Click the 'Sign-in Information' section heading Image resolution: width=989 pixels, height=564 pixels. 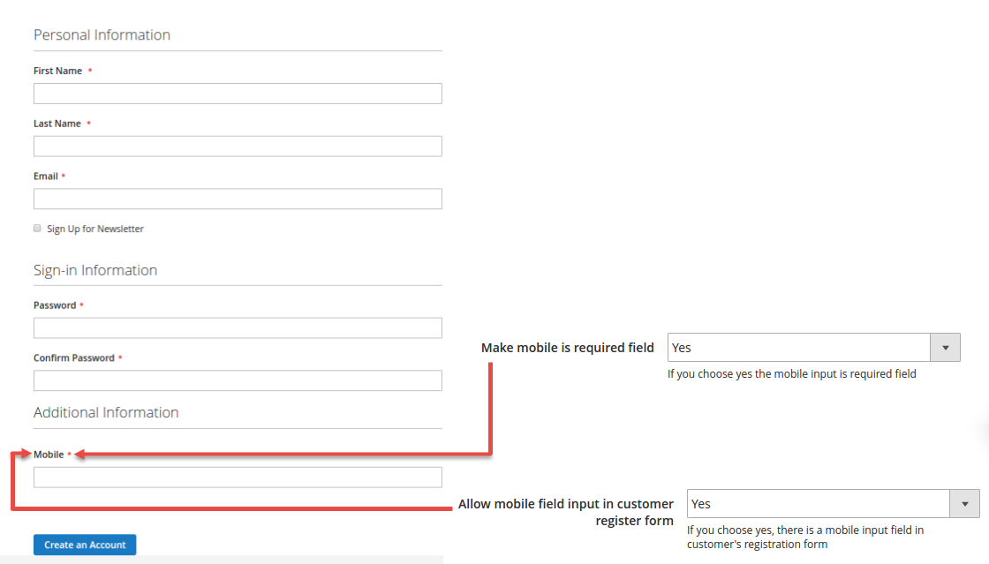coord(95,270)
